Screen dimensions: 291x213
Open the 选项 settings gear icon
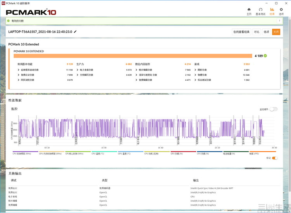coord(281,9)
